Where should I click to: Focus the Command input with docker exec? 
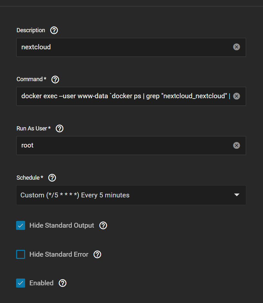point(122,96)
